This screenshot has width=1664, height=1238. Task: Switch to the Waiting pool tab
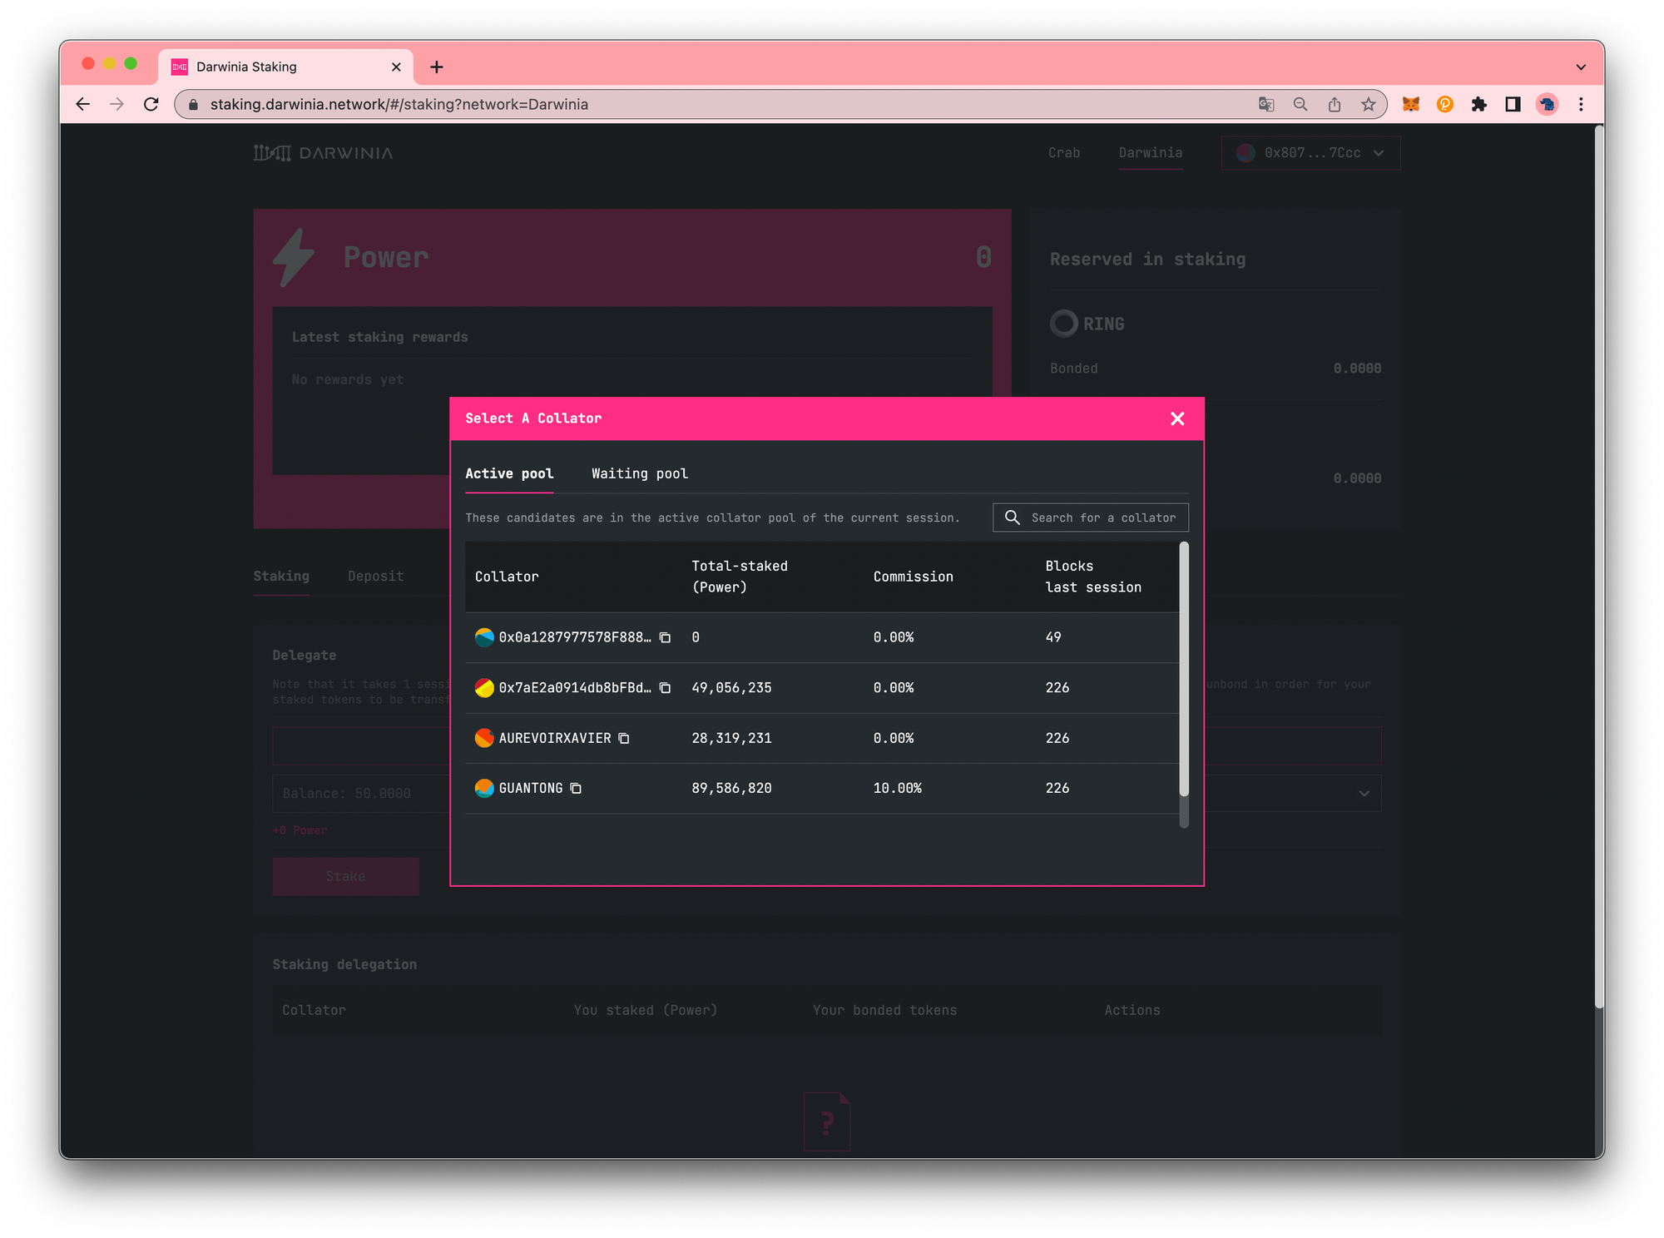pyautogui.click(x=639, y=473)
